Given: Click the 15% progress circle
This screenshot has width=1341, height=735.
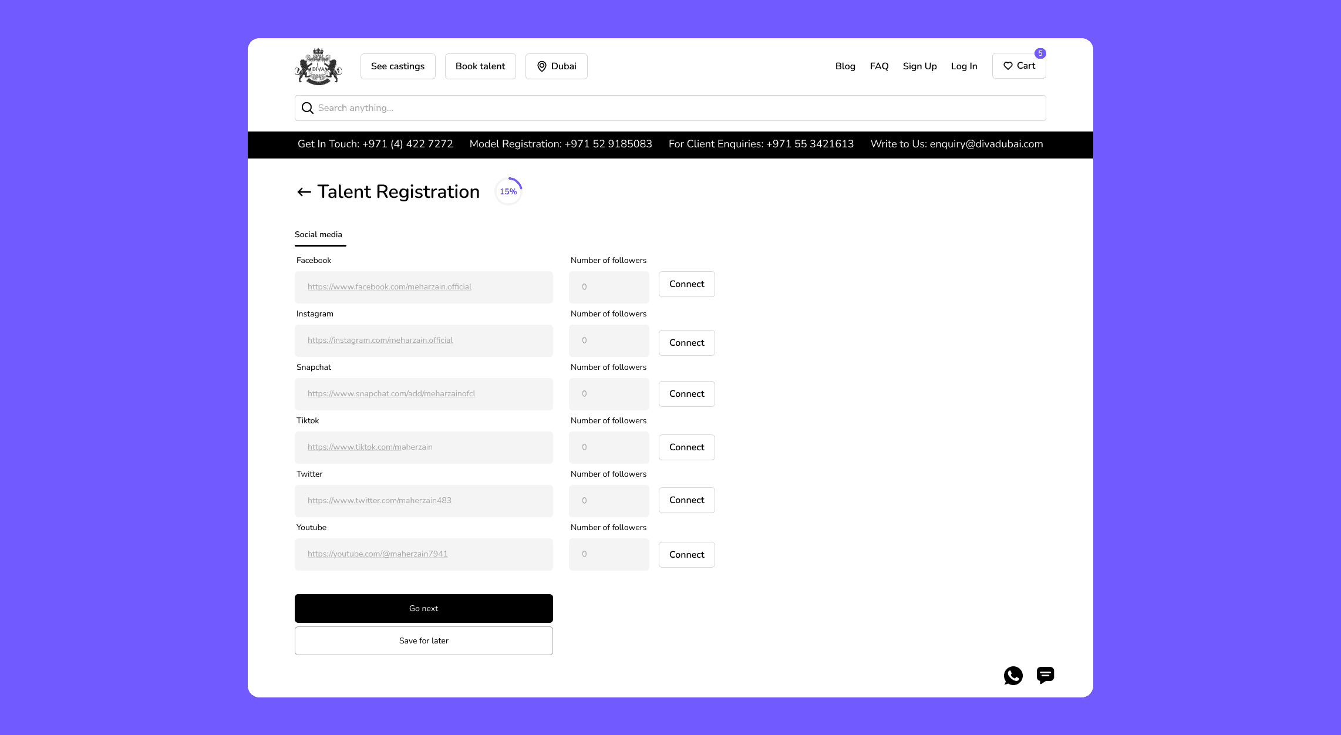Looking at the screenshot, I should 508,191.
